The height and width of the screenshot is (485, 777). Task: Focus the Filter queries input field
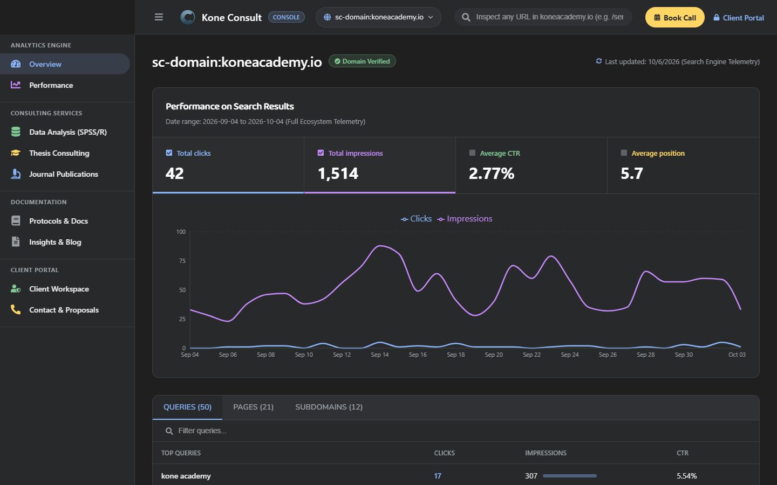click(x=456, y=431)
